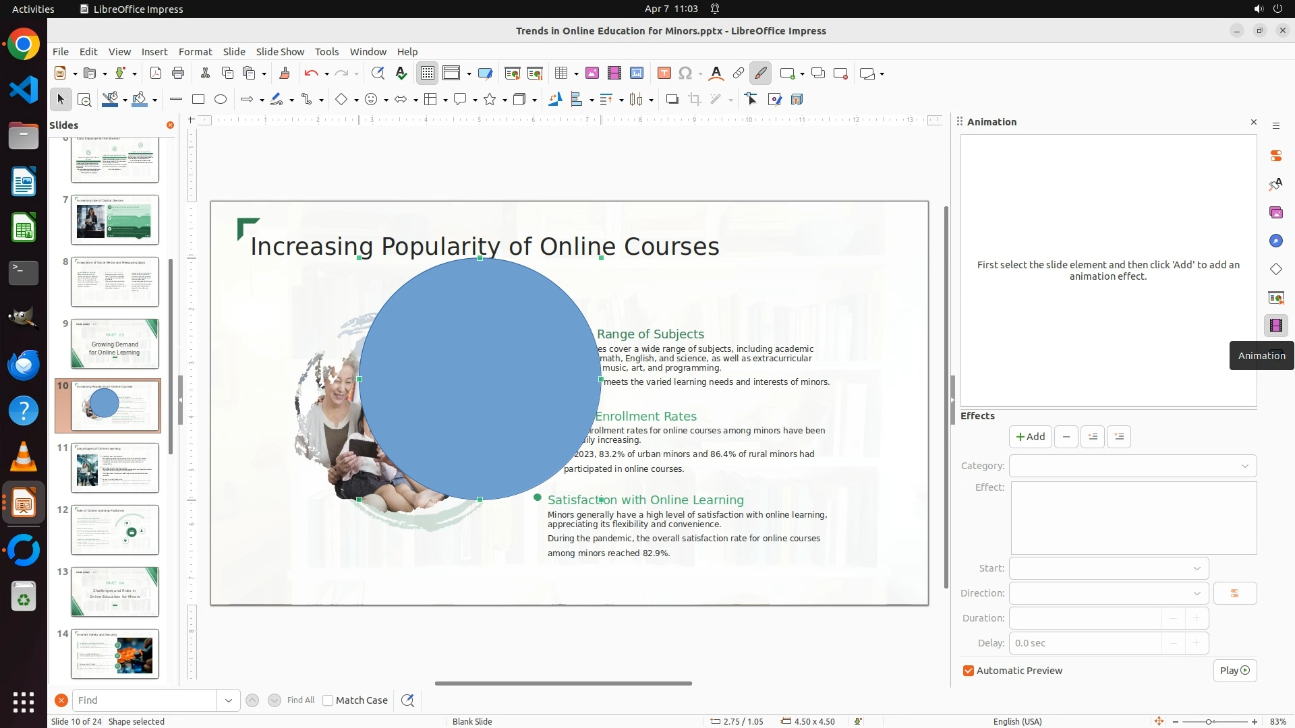This screenshot has height=728, width=1295.
Task: Open the Format menu
Action: [195, 52]
